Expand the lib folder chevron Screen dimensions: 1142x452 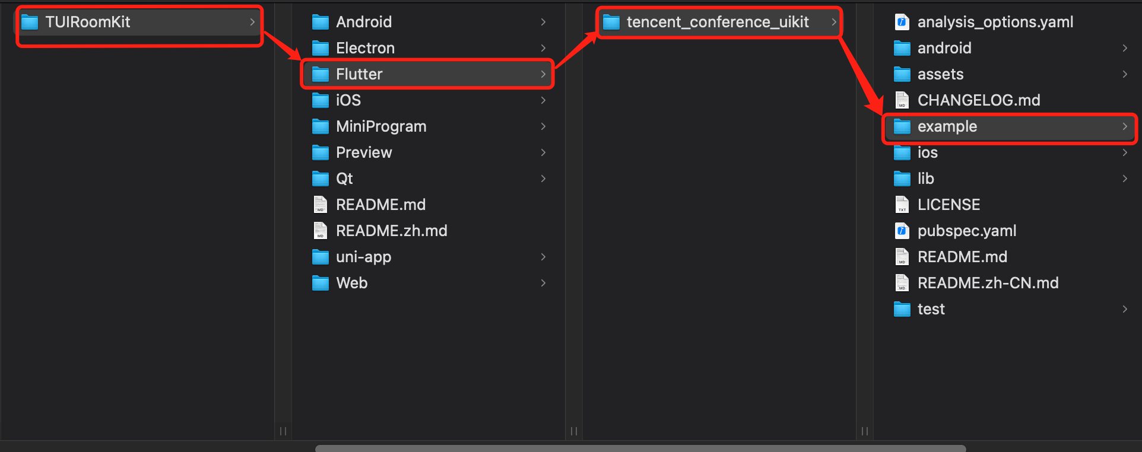pos(1125,179)
